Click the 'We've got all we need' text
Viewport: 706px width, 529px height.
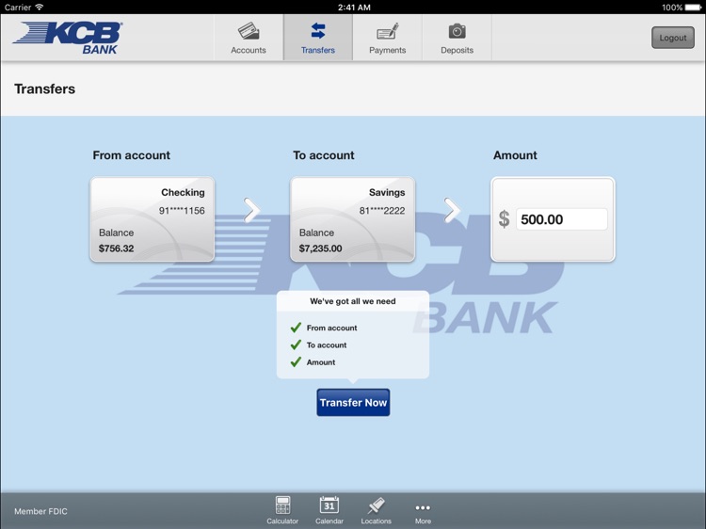click(x=353, y=301)
